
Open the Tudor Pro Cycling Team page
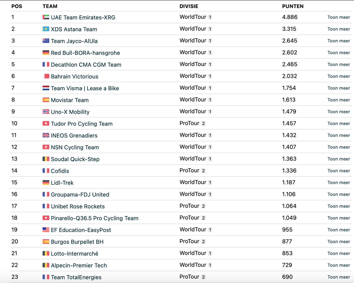click(82, 124)
